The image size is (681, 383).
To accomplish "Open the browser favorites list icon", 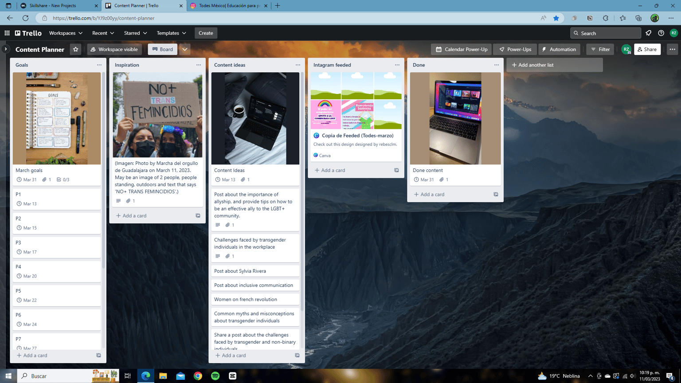I will 622,18.
